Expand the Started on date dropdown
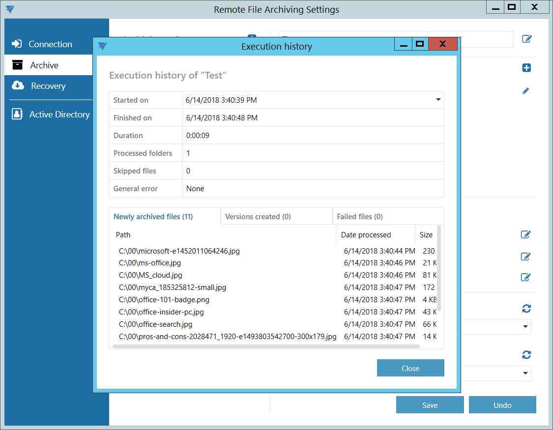The height and width of the screenshot is (430, 553). coord(438,100)
